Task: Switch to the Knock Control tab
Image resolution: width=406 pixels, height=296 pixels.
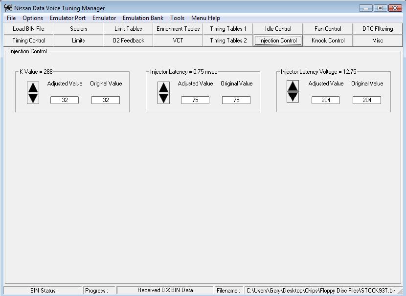Action: [x=328, y=41]
